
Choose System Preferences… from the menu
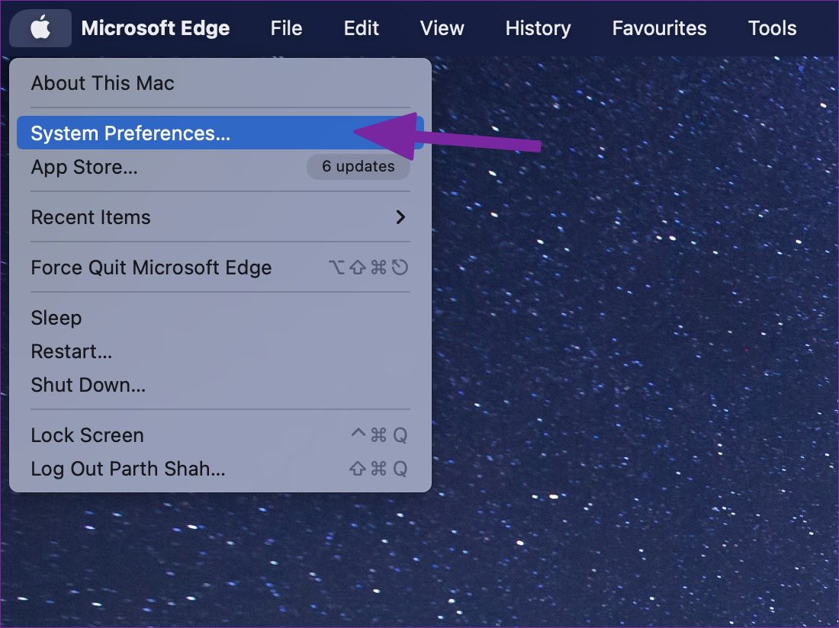click(220, 133)
